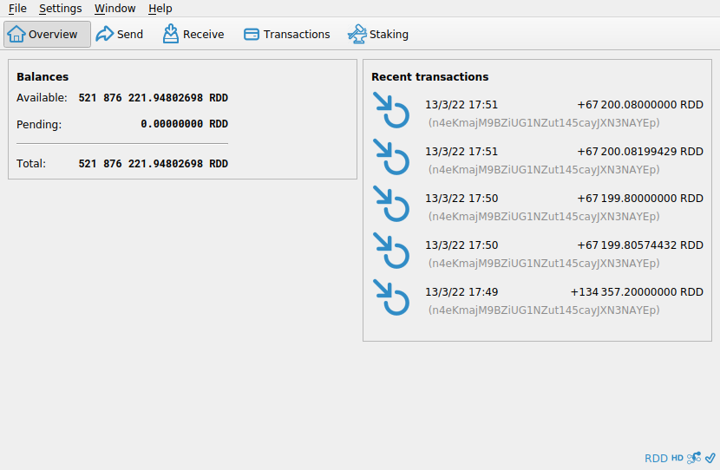Click the Pending balance value 0.00000000 RDD
Image resolution: width=720 pixels, height=470 pixels.
[x=184, y=124]
